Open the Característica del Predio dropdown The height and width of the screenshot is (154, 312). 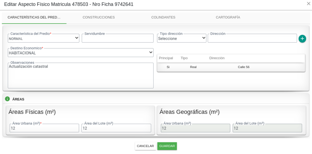[x=43, y=38]
